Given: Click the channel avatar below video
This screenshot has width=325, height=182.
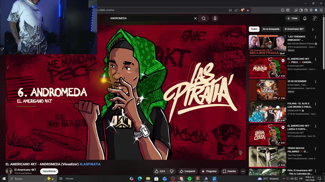Looking at the screenshot, I should pos(9,171).
